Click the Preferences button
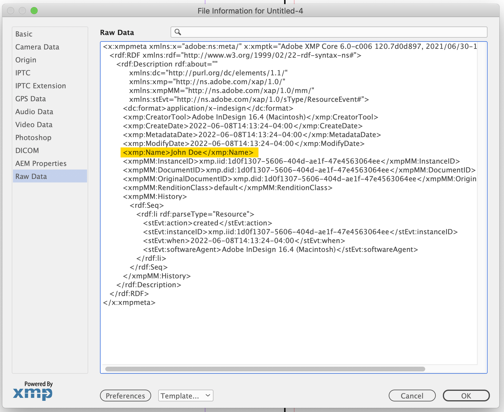504x412 pixels. (125, 396)
